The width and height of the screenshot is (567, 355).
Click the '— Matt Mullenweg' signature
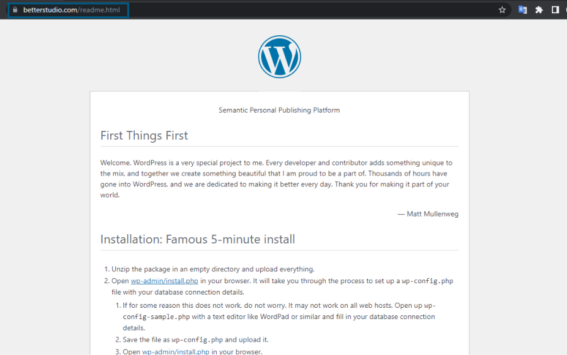[428, 214]
